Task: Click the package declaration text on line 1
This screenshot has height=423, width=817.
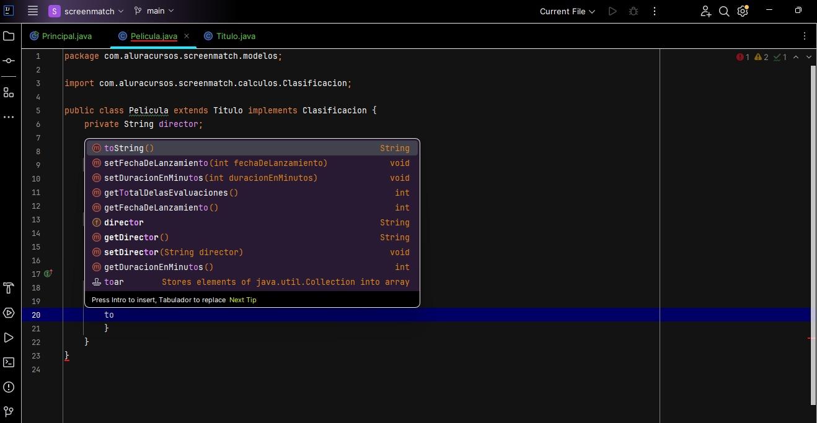Action: pos(174,56)
